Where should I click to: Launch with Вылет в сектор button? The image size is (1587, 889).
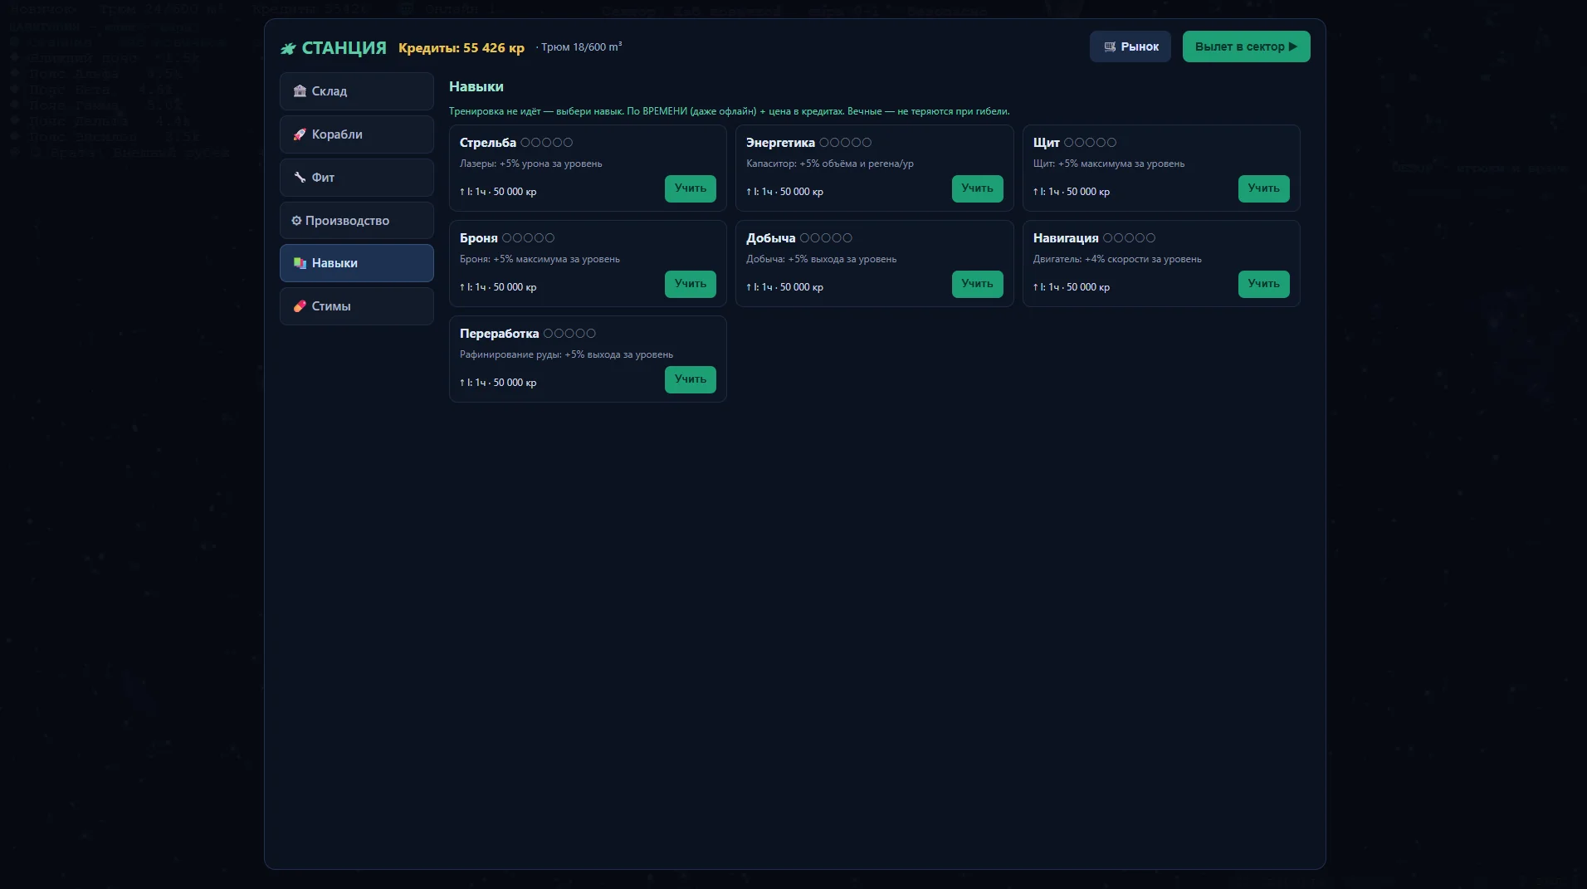1246,46
